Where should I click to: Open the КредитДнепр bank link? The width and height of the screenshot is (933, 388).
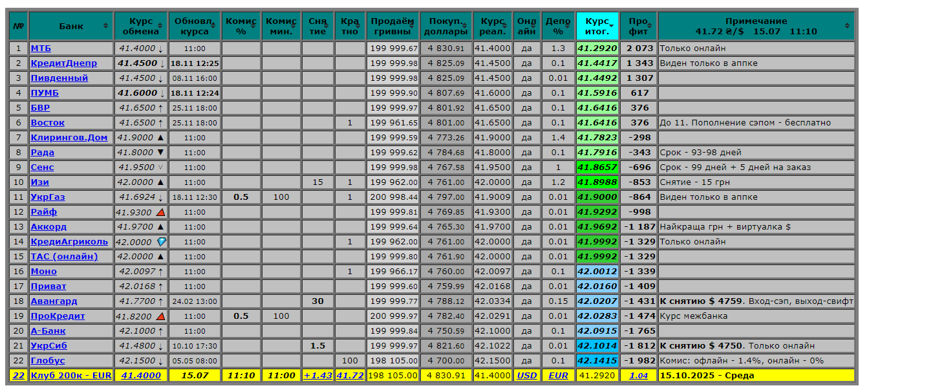[x=64, y=63]
